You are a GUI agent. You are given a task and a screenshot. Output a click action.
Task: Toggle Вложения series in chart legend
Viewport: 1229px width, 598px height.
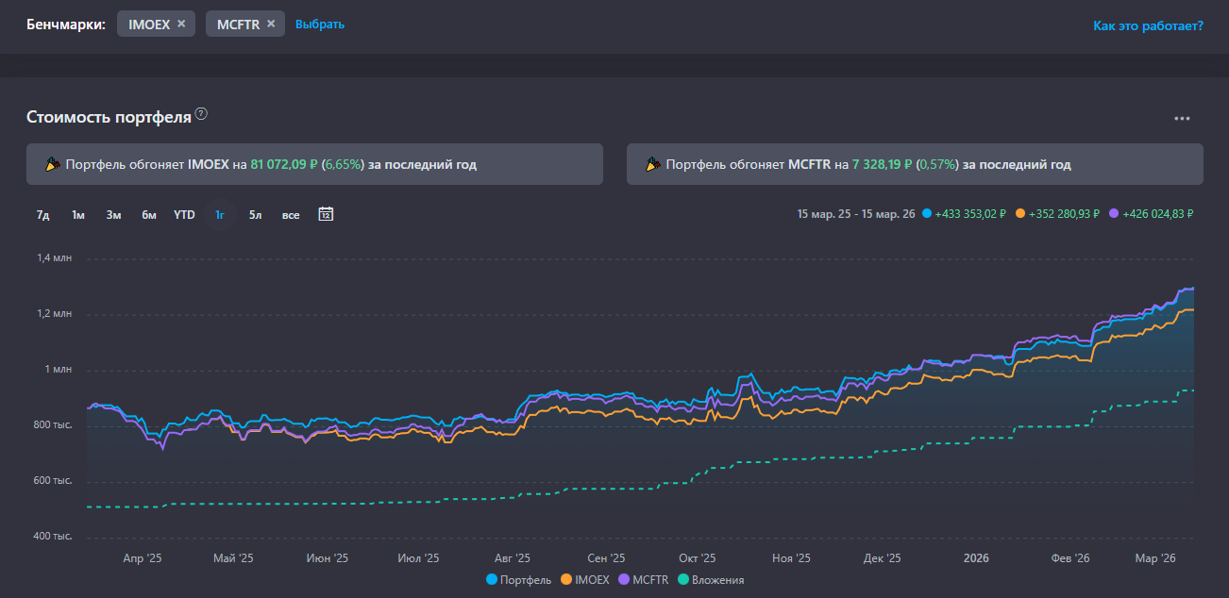click(x=711, y=580)
